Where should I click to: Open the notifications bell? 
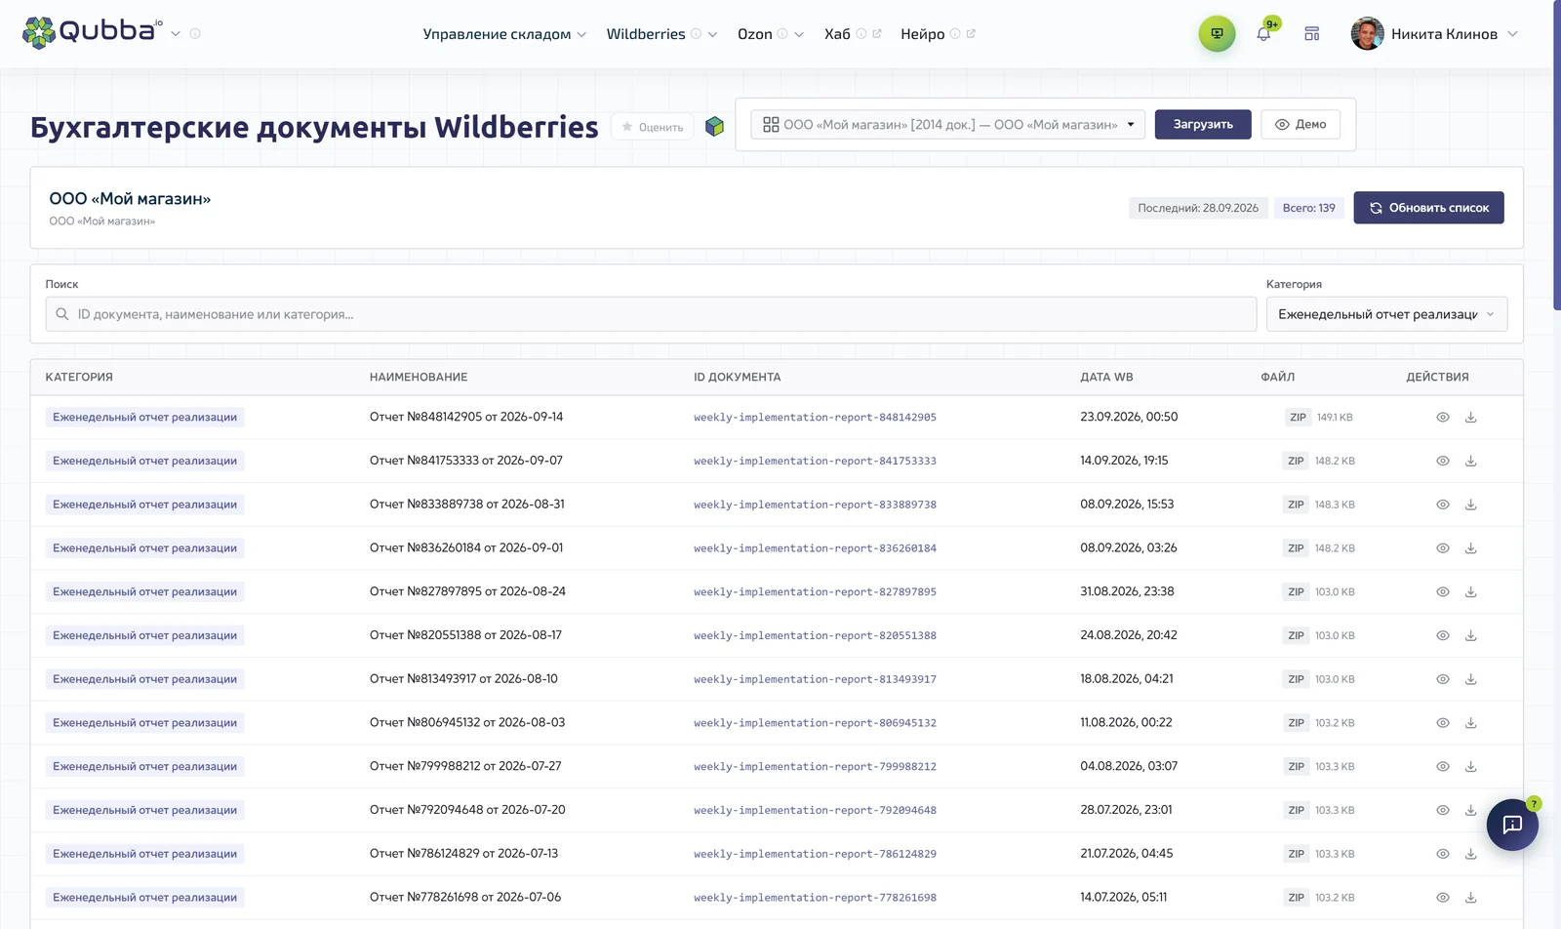pyautogui.click(x=1263, y=34)
